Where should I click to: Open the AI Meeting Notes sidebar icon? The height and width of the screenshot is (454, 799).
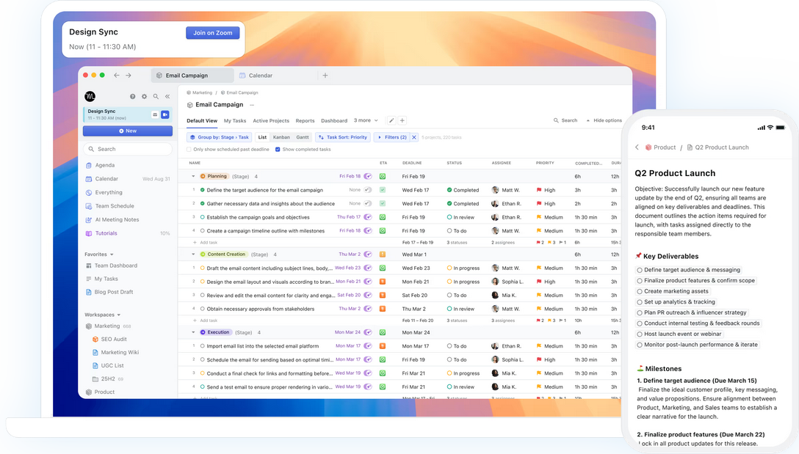click(89, 220)
